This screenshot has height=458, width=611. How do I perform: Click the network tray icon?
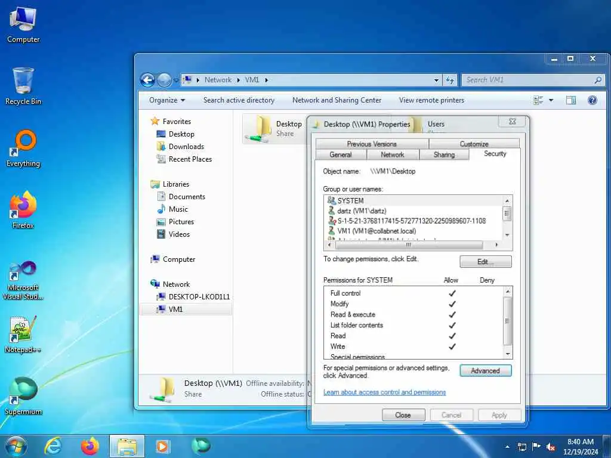521,447
